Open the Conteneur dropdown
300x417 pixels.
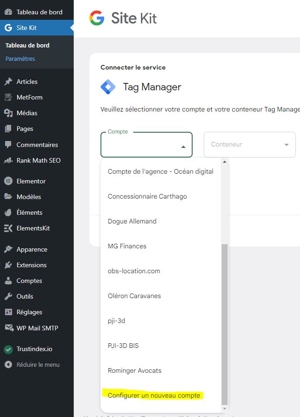click(249, 145)
